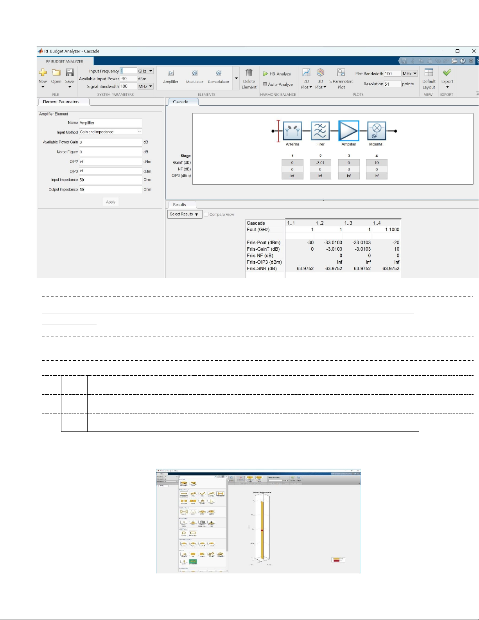Enable the Auto-Analyze checkbox

tap(265, 84)
